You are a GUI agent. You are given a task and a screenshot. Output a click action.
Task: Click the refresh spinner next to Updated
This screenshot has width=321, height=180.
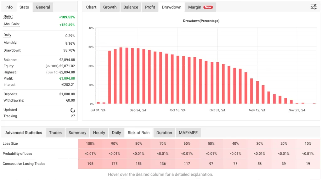[72, 110]
